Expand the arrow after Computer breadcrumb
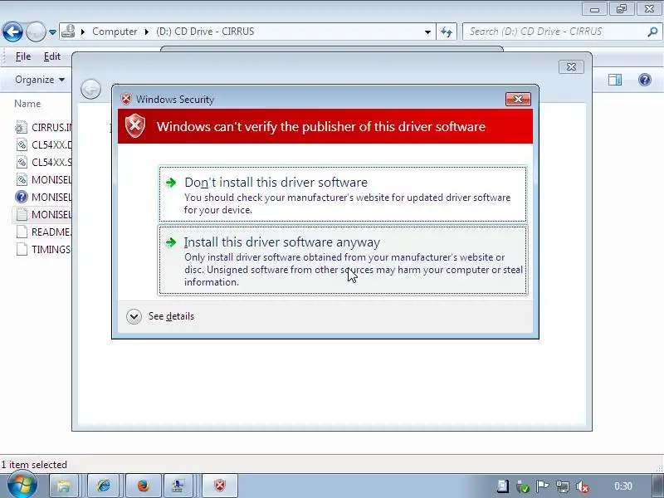This screenshot has width=664, height=498. 147,32
